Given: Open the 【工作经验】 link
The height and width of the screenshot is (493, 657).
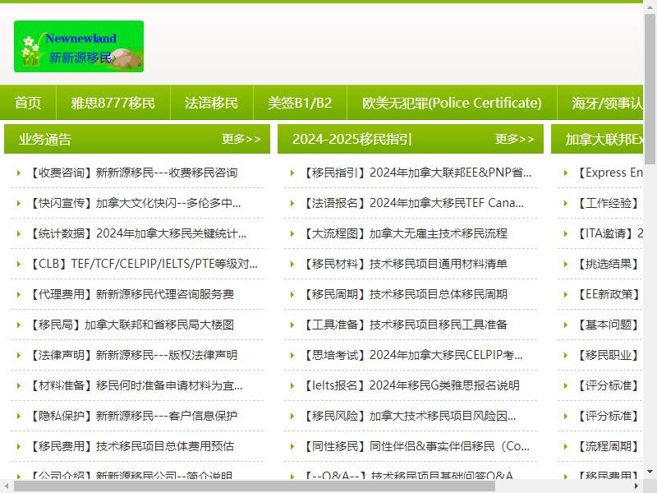Looking at the screenshot, I should tap(609, 203).
